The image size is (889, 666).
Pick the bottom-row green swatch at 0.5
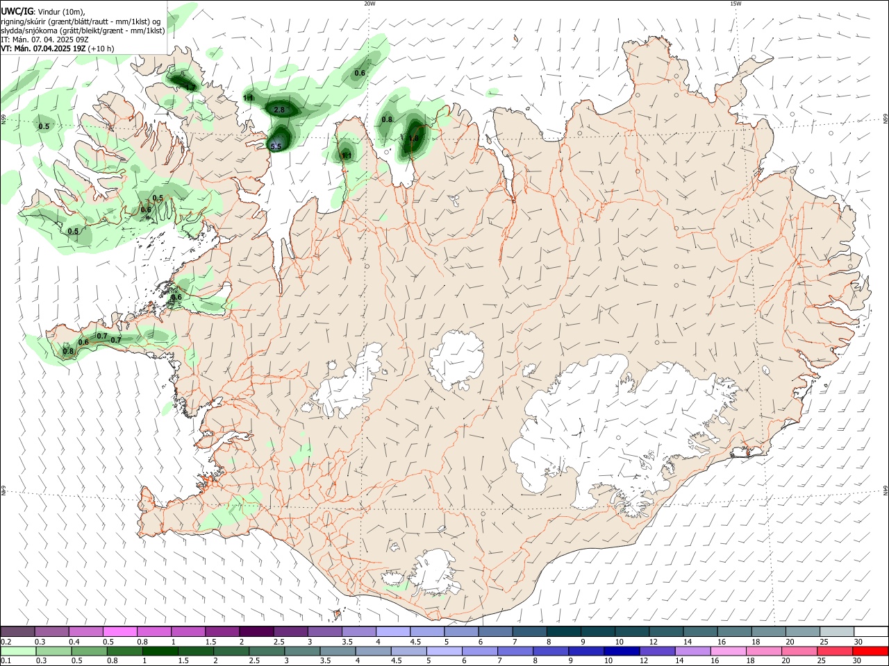(90, 651)
